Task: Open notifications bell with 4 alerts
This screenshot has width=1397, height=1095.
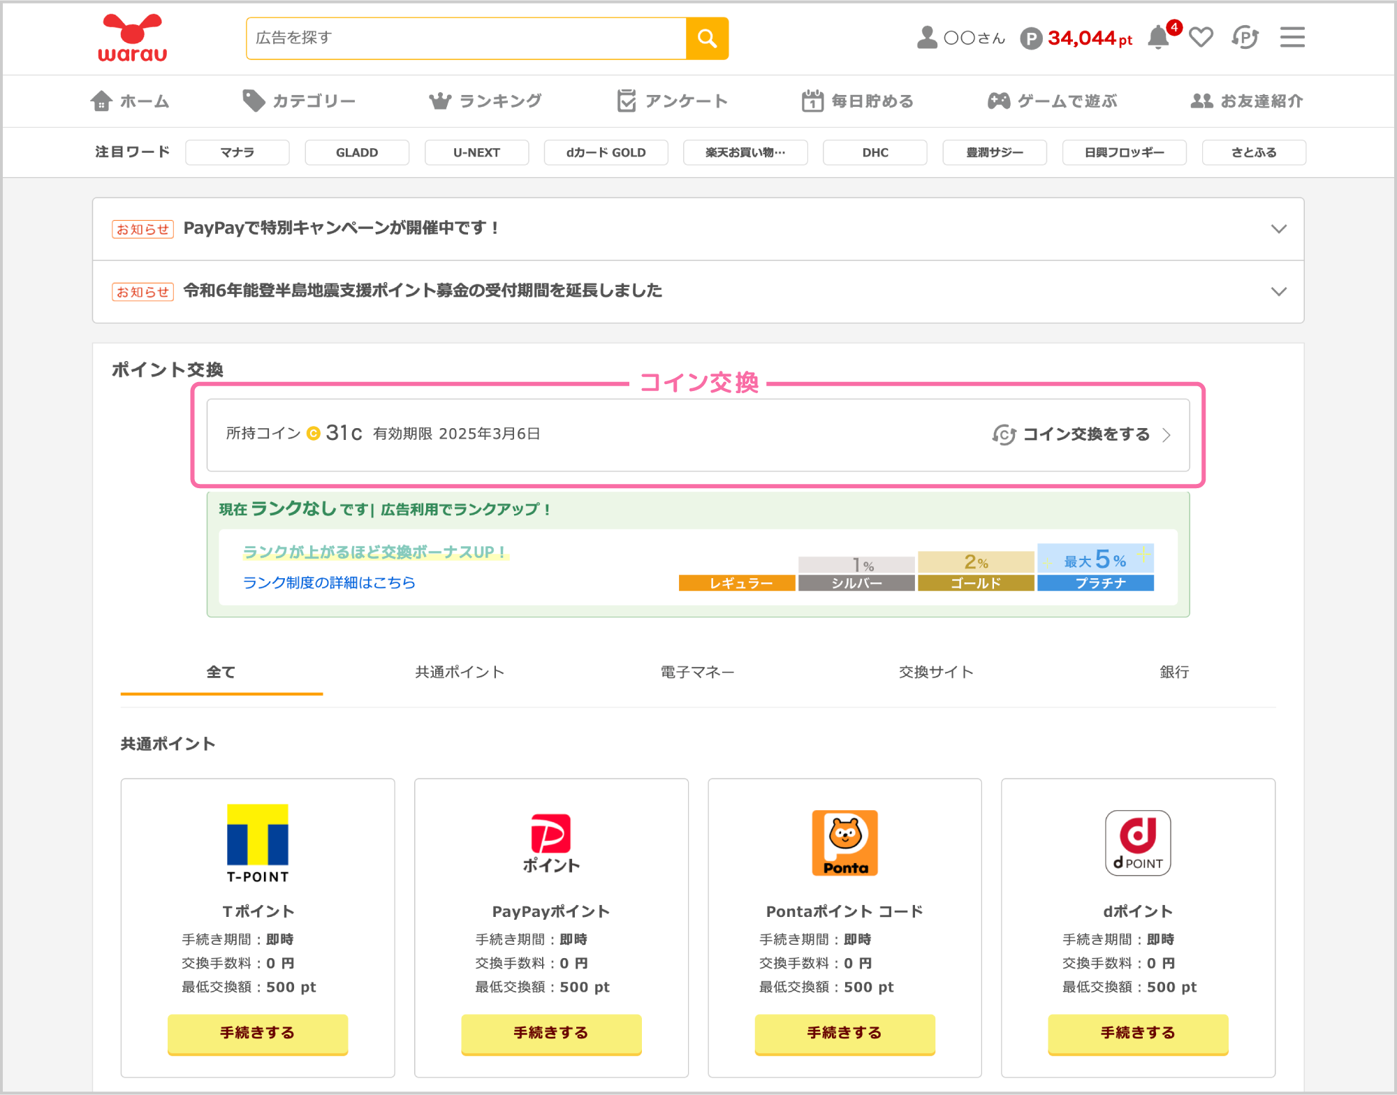Action: point(1160,38)
